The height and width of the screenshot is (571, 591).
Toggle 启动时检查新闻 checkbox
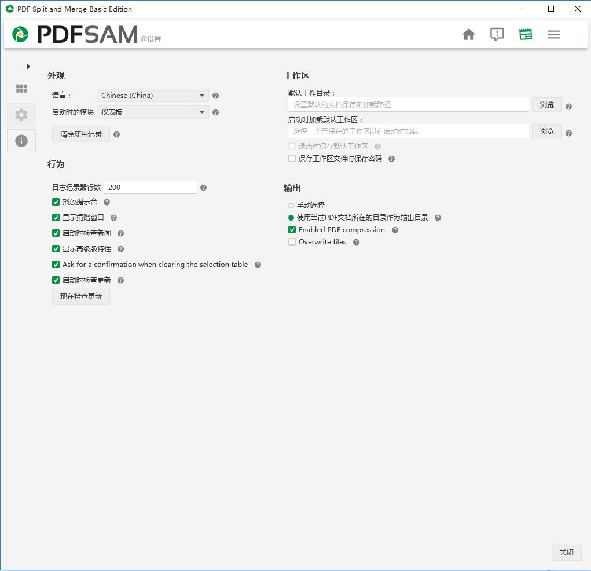56,233
